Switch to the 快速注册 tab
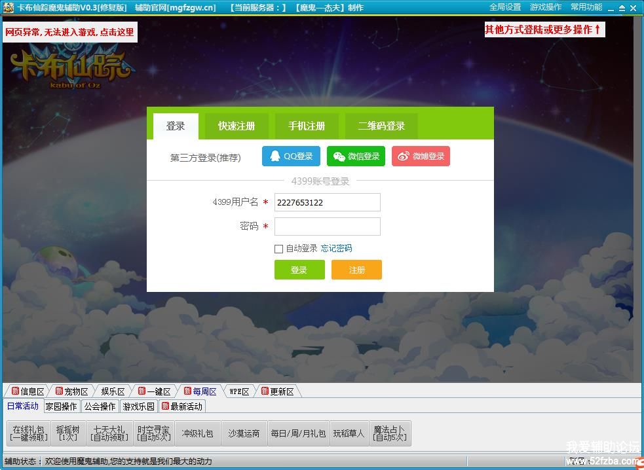Viewport: 644px width, 470px height. (x=237, y=126)
